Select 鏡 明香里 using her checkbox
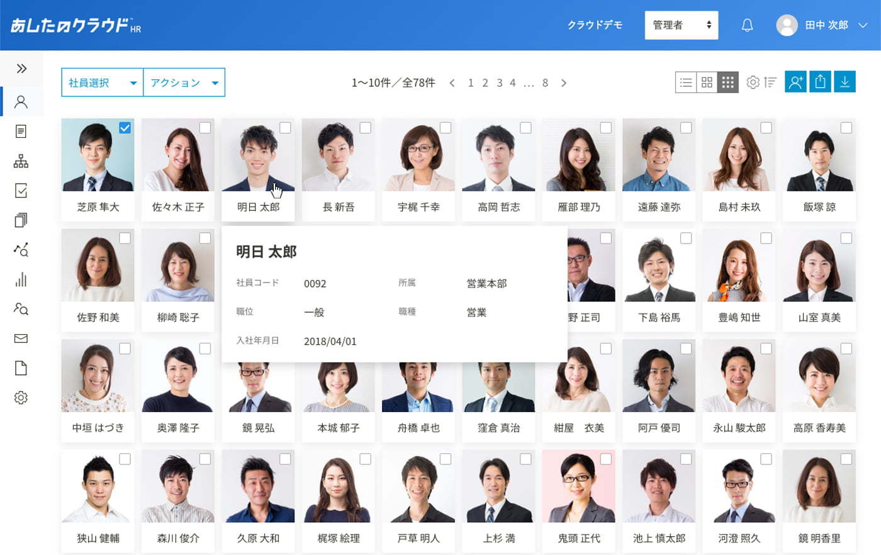The width and height of the screenshot is (881, 555). (x=846, y=459)
